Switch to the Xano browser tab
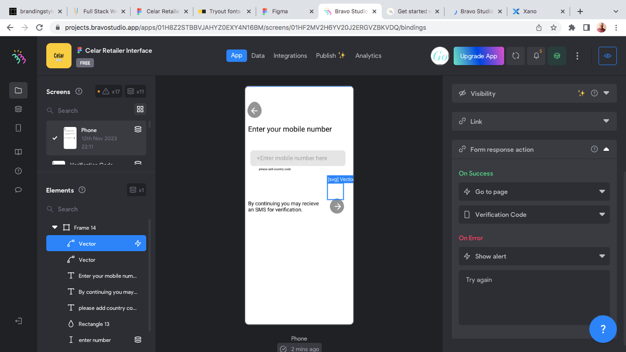626x352 pixels. (x=538, y=11)
